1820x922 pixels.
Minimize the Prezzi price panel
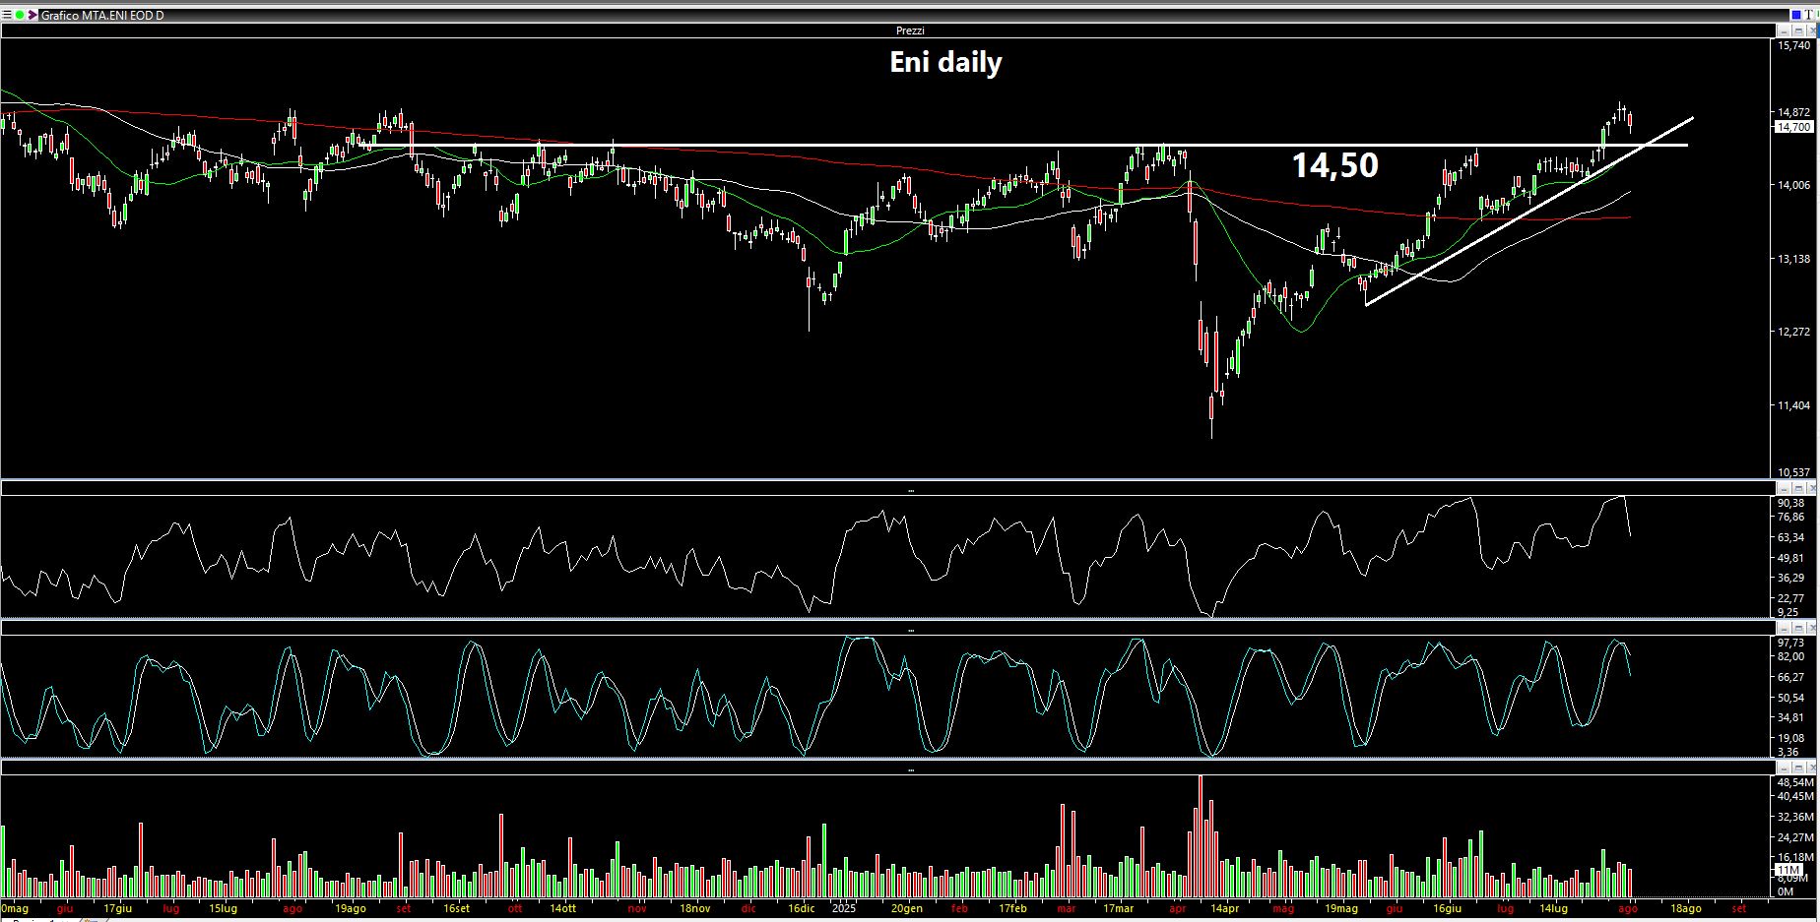tap(1784, 31)
